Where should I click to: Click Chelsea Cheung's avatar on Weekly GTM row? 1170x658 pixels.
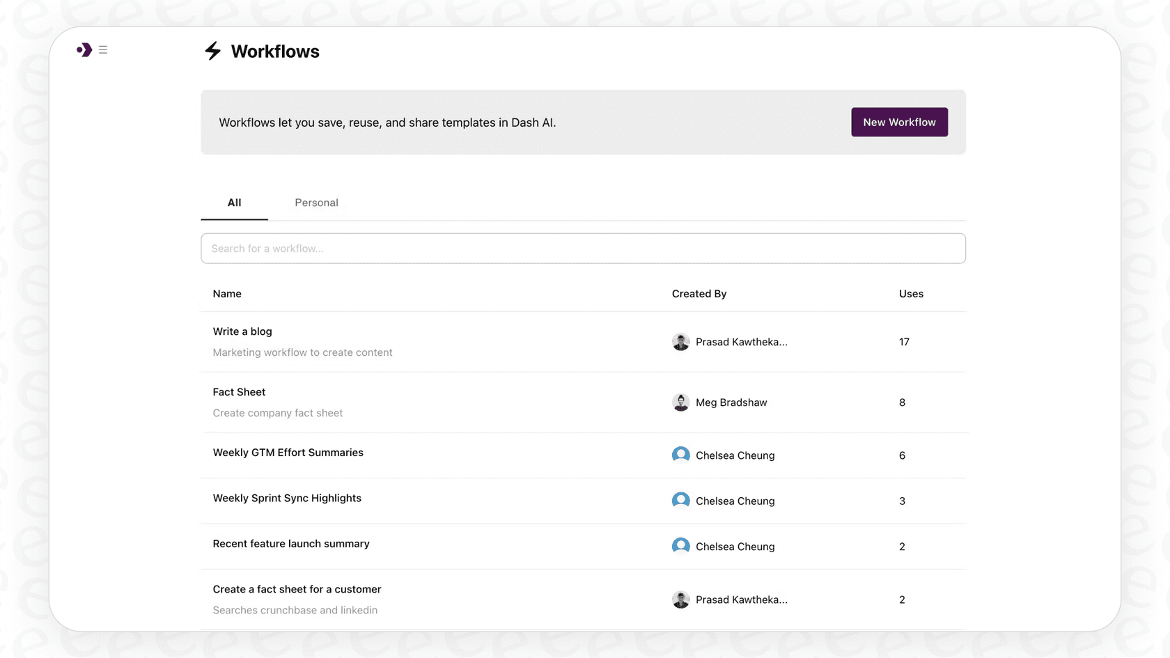point(680,455)
